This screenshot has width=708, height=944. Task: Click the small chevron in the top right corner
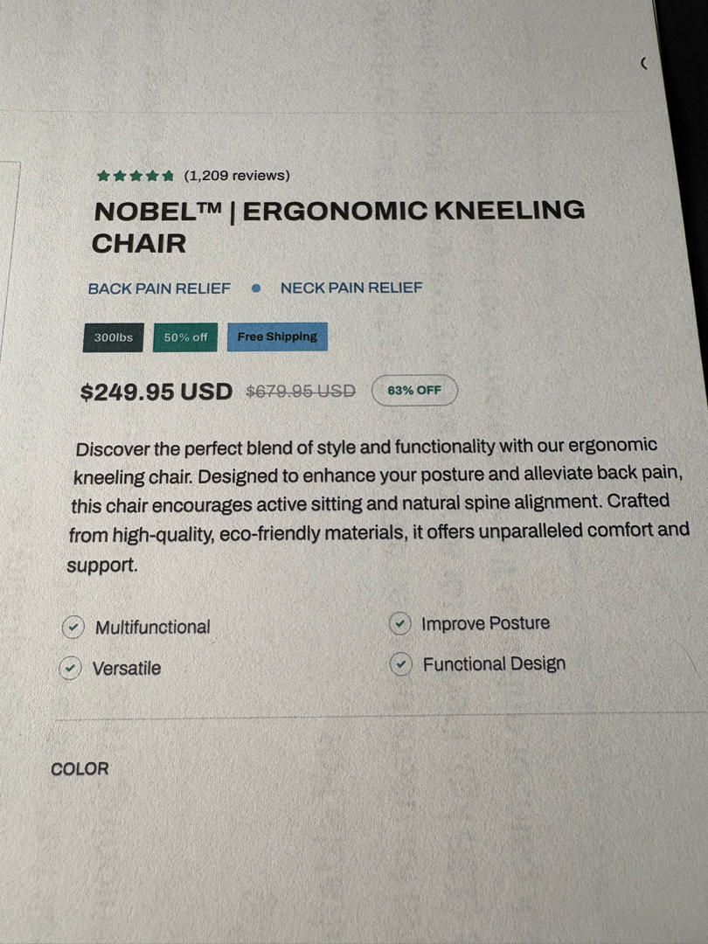pyautogui.click(x=644, y=63)
